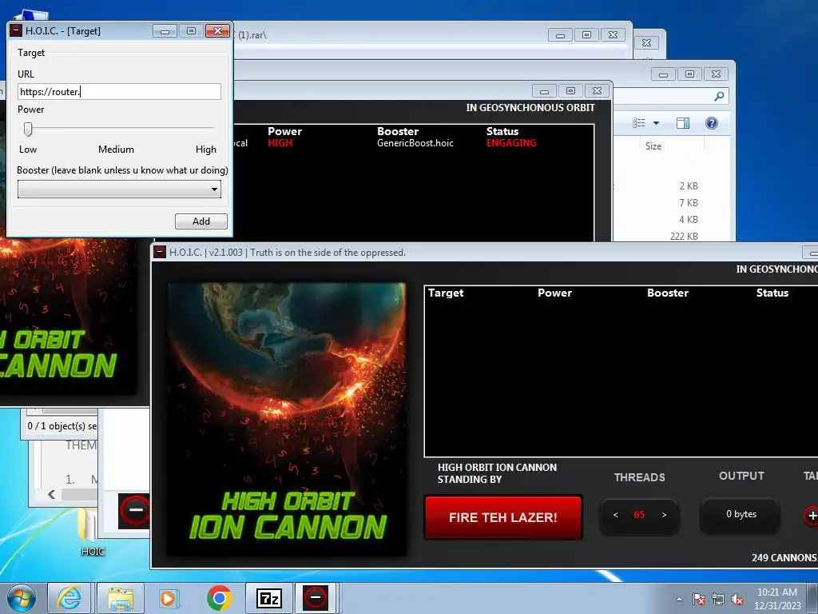
Task: Open the Windows Start menu
Action: point(21,598)
